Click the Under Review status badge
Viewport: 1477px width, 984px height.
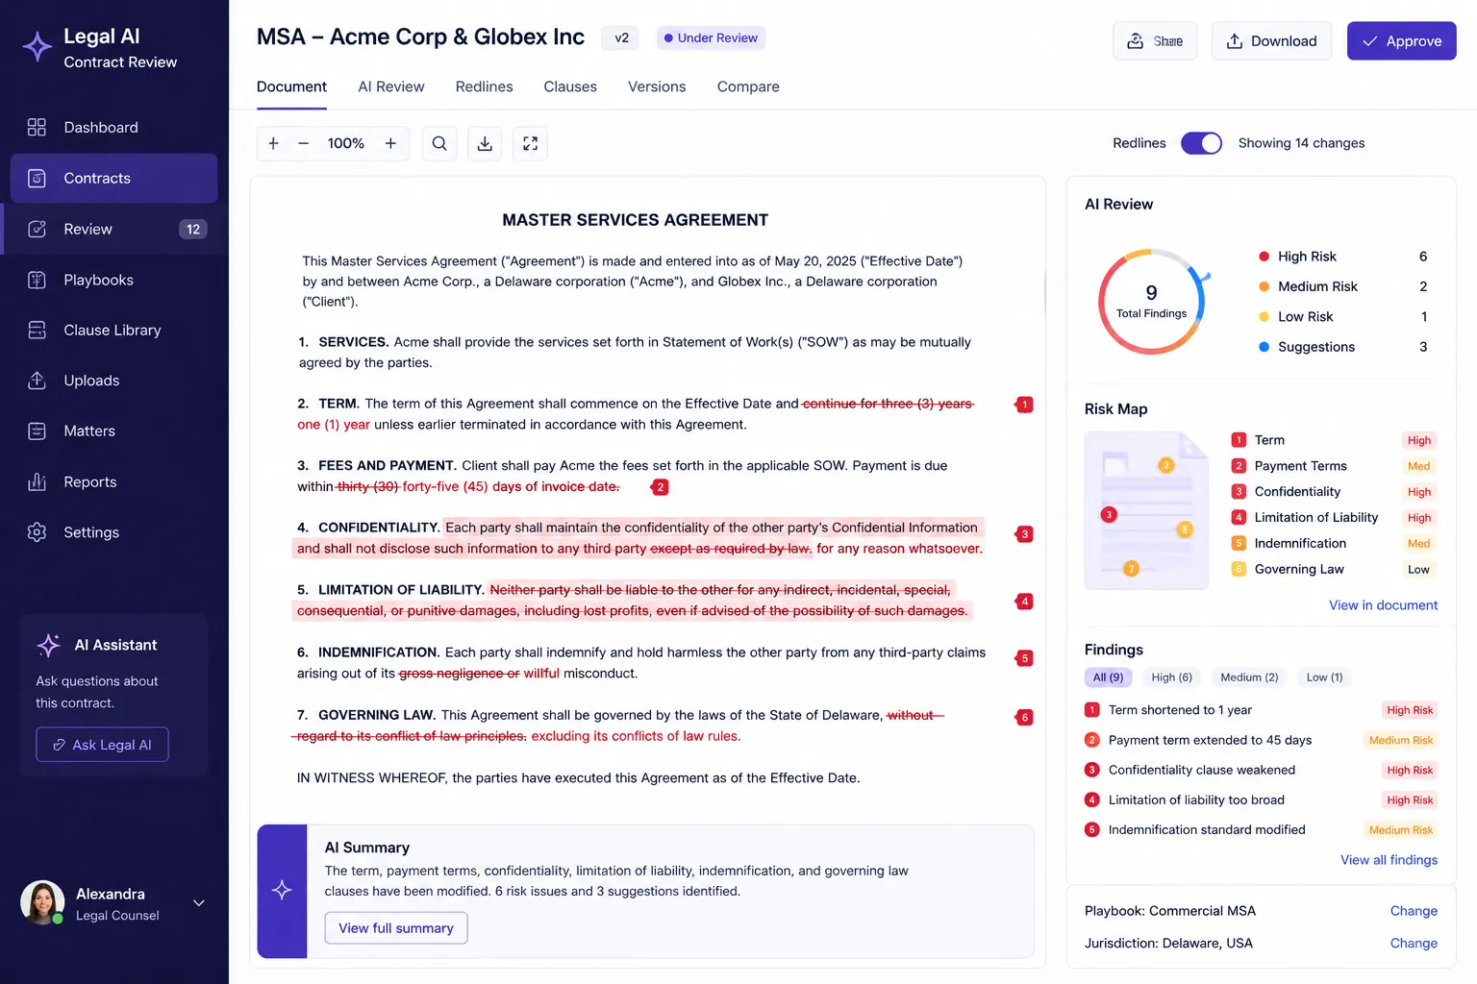pyautogui.click(x=711, y=38)
